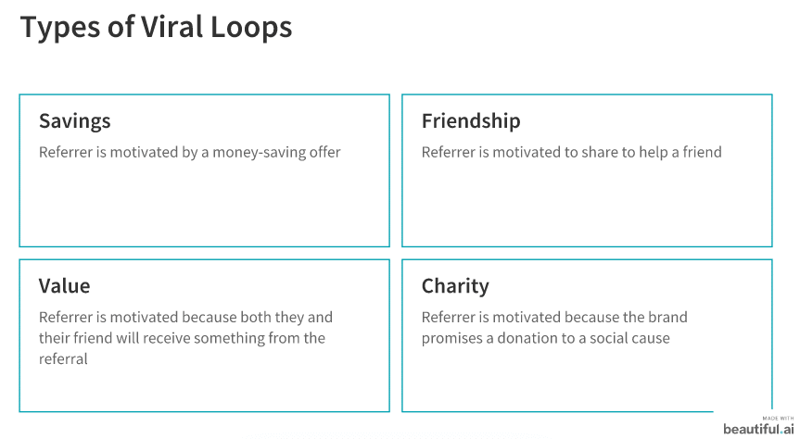Click the word 'Loops' in the title

251,28
